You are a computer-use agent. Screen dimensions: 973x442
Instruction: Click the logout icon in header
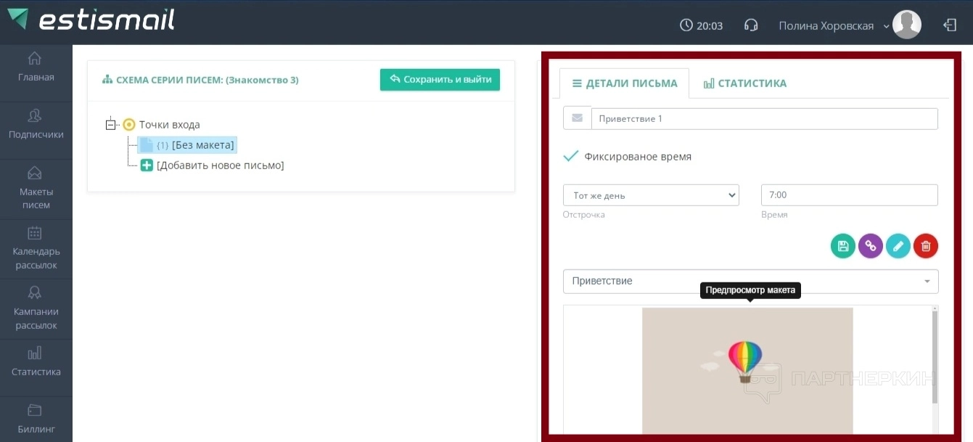950,25
